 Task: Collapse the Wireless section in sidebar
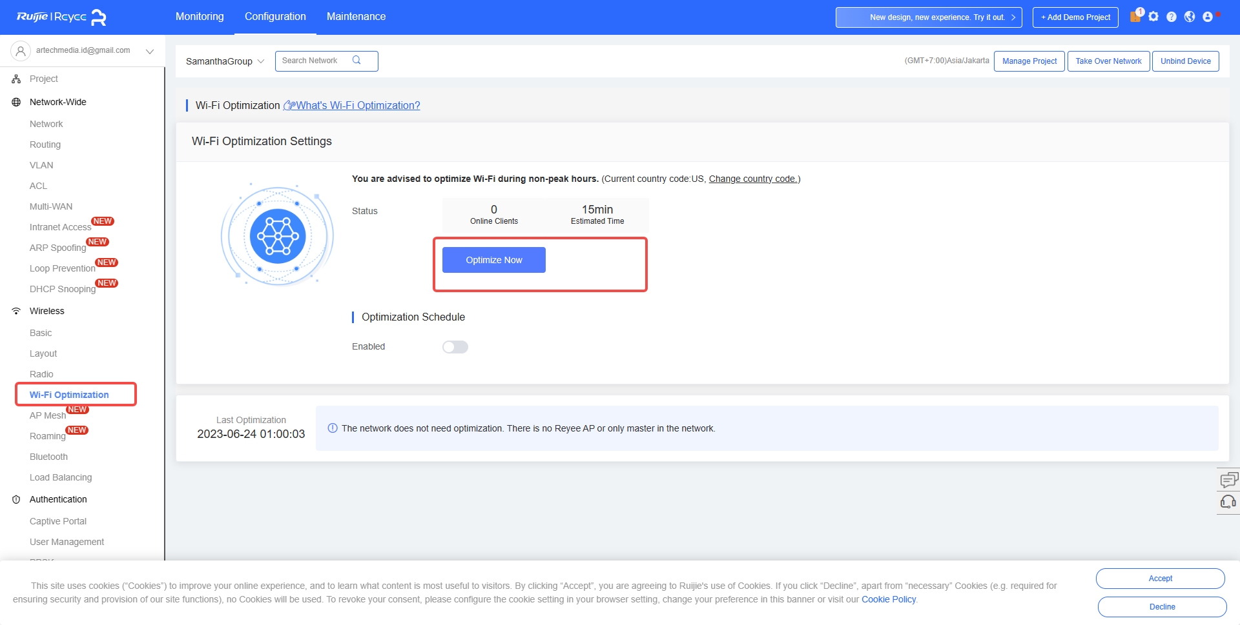[x=47, y=311]
